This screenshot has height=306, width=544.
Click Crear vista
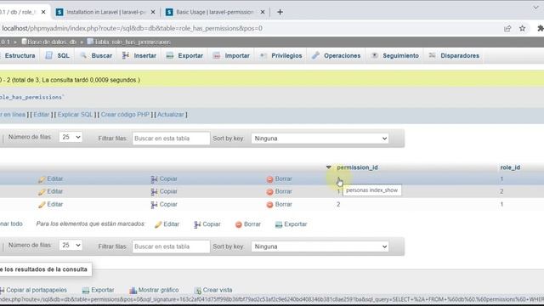click(213, 290)
